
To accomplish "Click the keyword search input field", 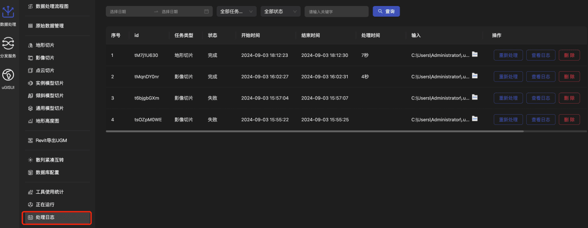I will [336, 12].
